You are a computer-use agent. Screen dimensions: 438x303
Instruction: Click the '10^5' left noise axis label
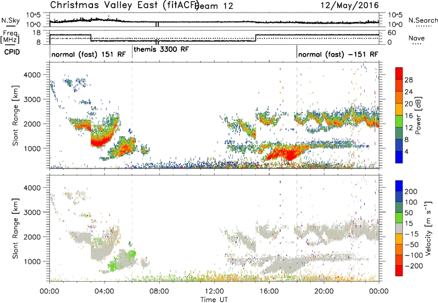point(33,15)
